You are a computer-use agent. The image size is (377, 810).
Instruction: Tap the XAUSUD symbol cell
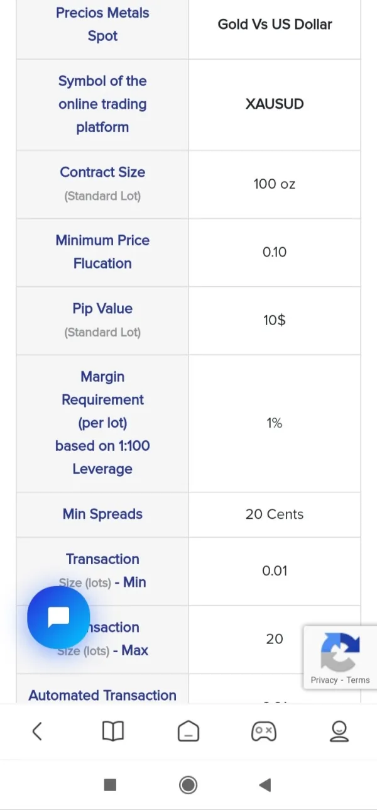point(275,104)
